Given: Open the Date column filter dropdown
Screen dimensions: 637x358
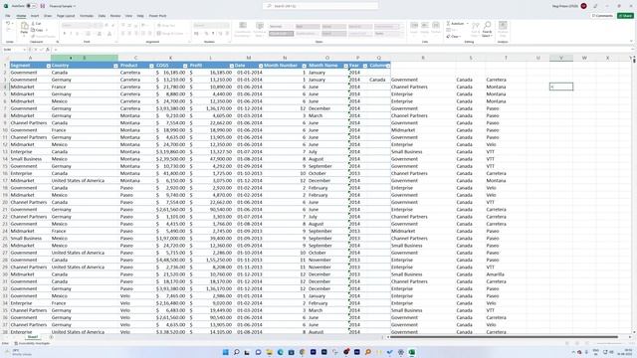Looking at the screenshot, I should 261,66.
